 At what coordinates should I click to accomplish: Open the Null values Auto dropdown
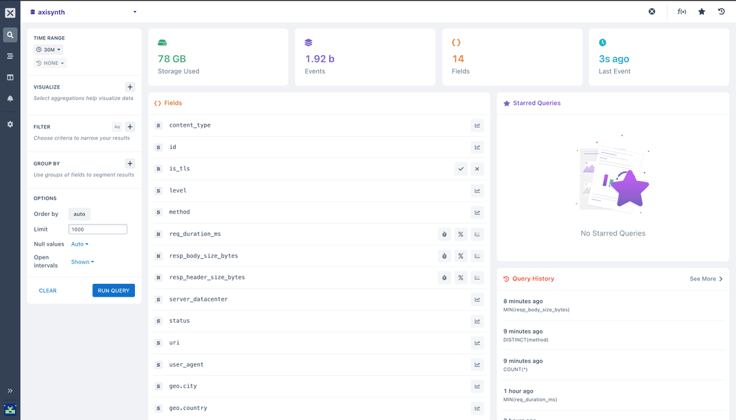pyautogui.click(x=80, y=244)
